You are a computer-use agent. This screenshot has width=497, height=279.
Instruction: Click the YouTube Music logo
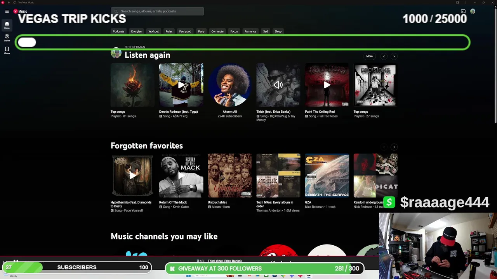click(20, 11)
